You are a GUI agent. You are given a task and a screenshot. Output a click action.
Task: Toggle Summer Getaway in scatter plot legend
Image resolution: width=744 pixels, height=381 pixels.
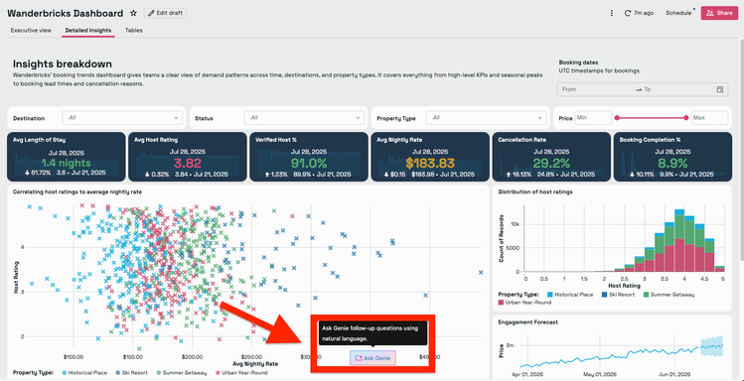click(181, 373)
